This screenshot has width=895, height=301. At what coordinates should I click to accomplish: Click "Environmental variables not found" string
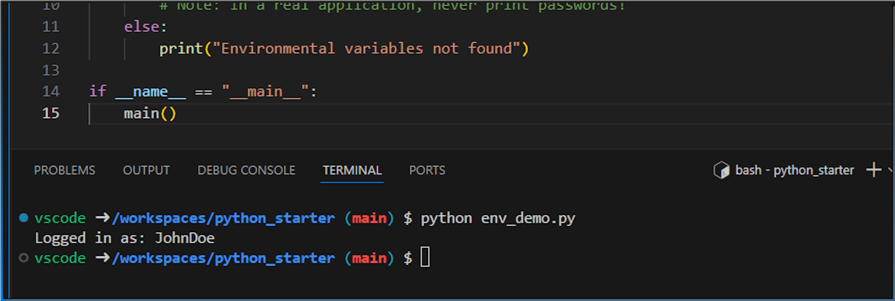click(x=366, y=48)
